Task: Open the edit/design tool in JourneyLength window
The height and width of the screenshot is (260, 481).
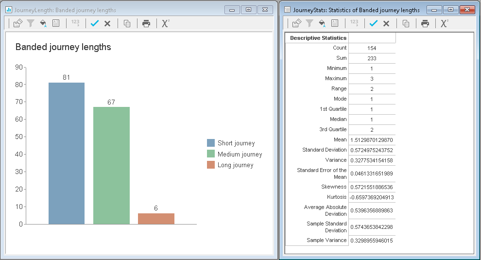Action: click(x=18, y=23)
